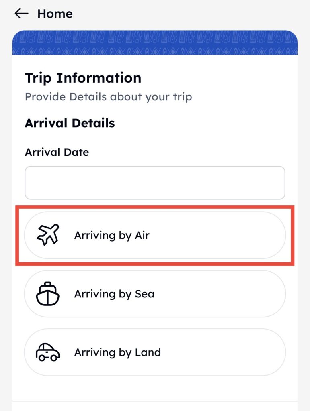Click the word "Sea" in second option

(x=144, y=294)
